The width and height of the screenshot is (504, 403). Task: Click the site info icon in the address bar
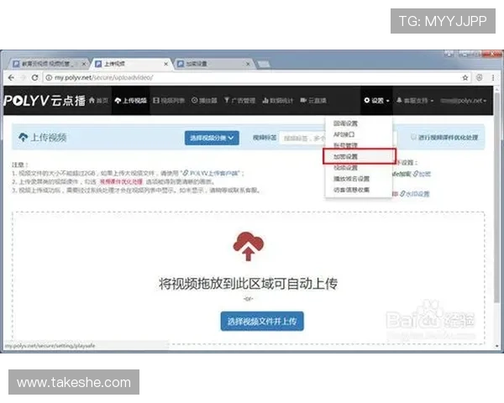[x=49, y=77]
